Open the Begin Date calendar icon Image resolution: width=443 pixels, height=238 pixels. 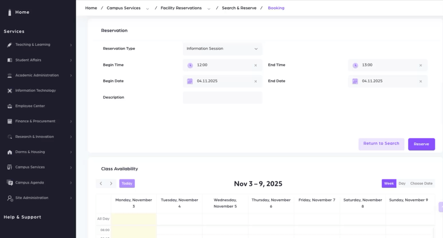click(x=190, y=81)
